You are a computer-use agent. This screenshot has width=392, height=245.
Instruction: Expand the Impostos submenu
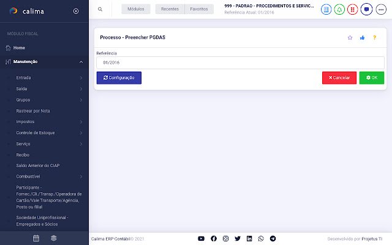(x=44, y=122)
